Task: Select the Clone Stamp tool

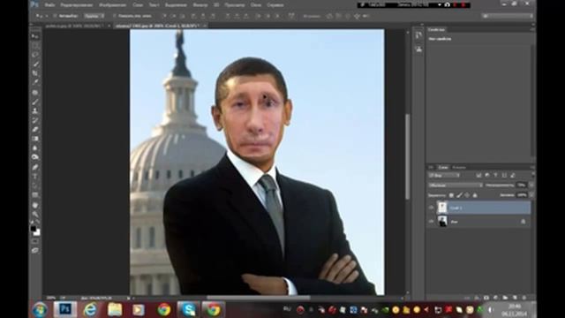Action: tap(35, 111)
